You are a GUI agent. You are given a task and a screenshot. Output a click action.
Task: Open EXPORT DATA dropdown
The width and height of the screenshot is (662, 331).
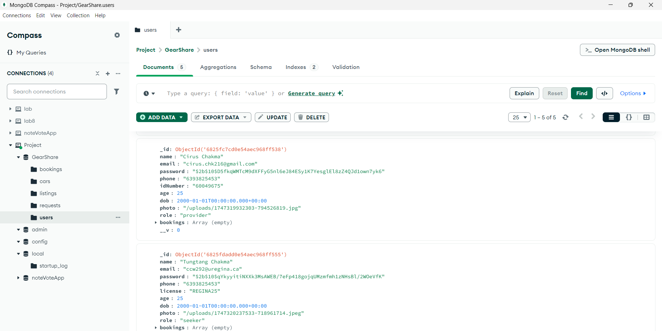pos(221,117)
